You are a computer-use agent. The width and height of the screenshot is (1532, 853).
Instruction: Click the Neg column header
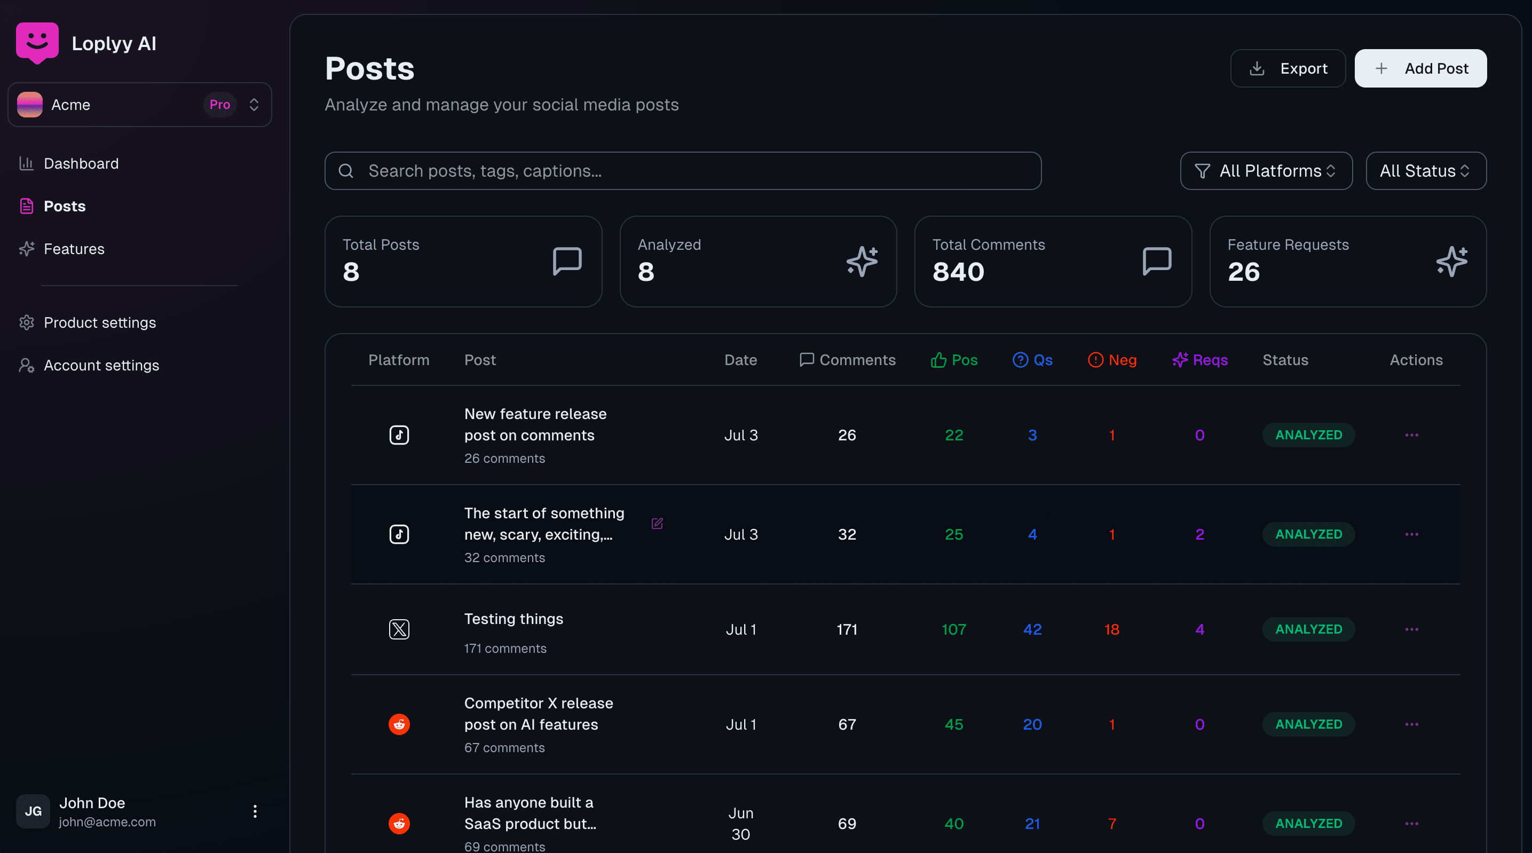tap(1111, 360)
